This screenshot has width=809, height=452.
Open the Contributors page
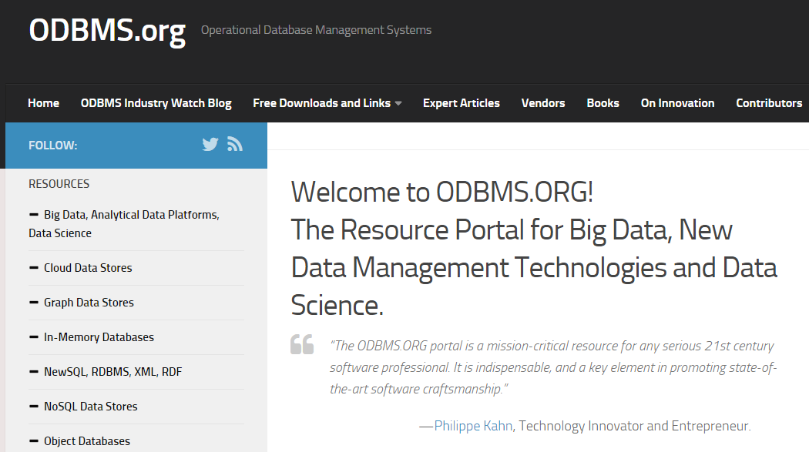click(768, 103)
